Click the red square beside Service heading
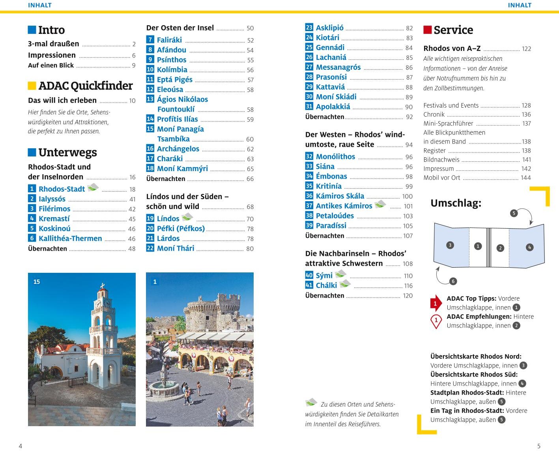The image size is (559, 451). point(428,30)
